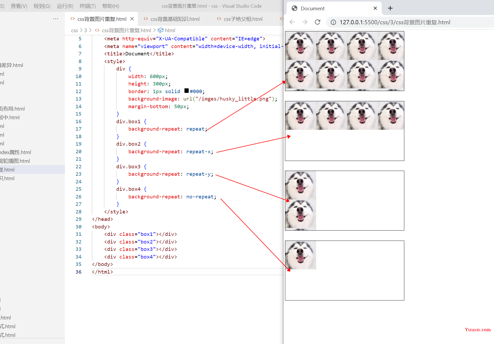
Task: Click line number 16 in the gutter
Action: click(78, 121)
